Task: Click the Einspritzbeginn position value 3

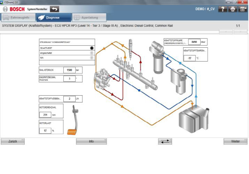Action: point(69,78)
